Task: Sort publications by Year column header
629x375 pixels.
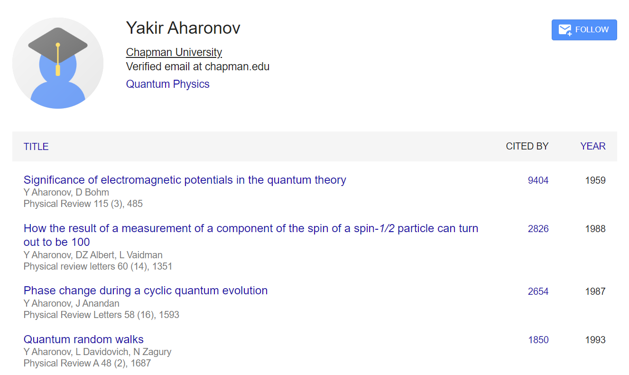Action: (x=592, y=146)
